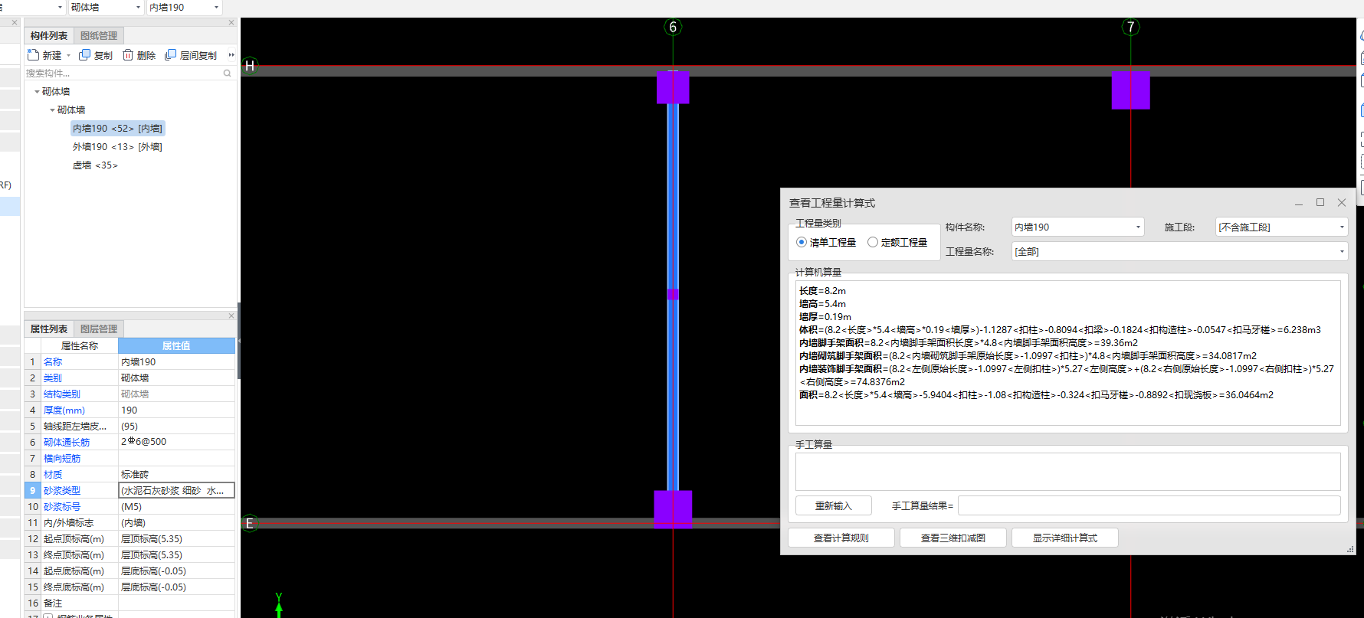Click the 名称 value cell 内墙190
1364x618 pixels.
(x=176, y=361)
